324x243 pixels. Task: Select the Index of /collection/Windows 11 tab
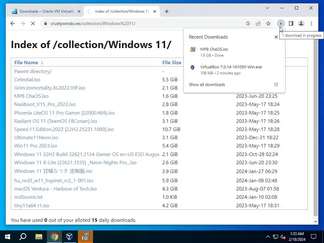tap(122, 11)
